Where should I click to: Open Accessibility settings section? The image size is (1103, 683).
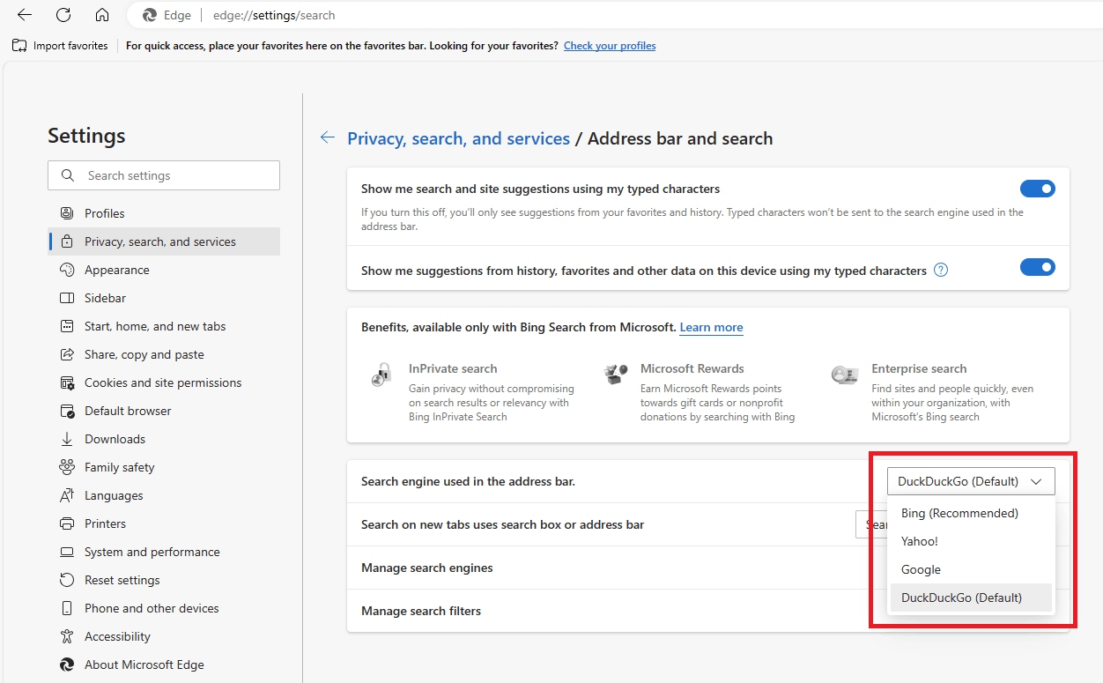tap(164, 636)
